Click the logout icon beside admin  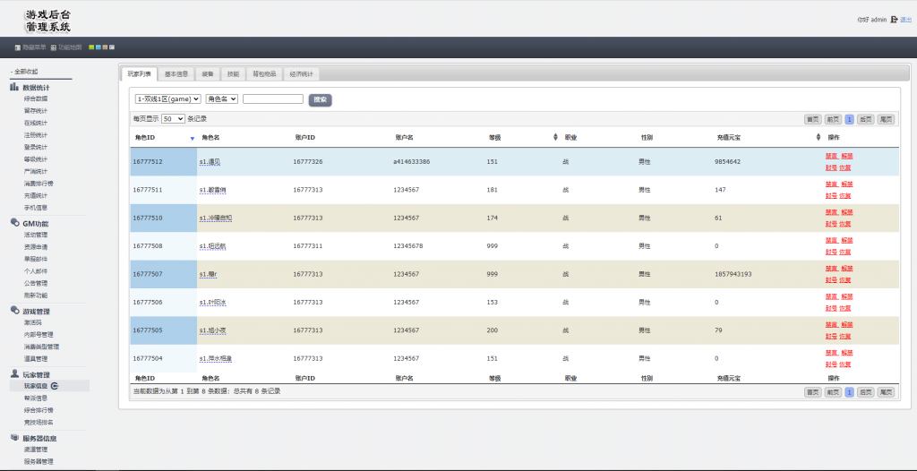click(x=894, y=19)
